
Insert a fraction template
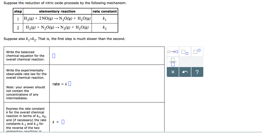coord(173,62)
